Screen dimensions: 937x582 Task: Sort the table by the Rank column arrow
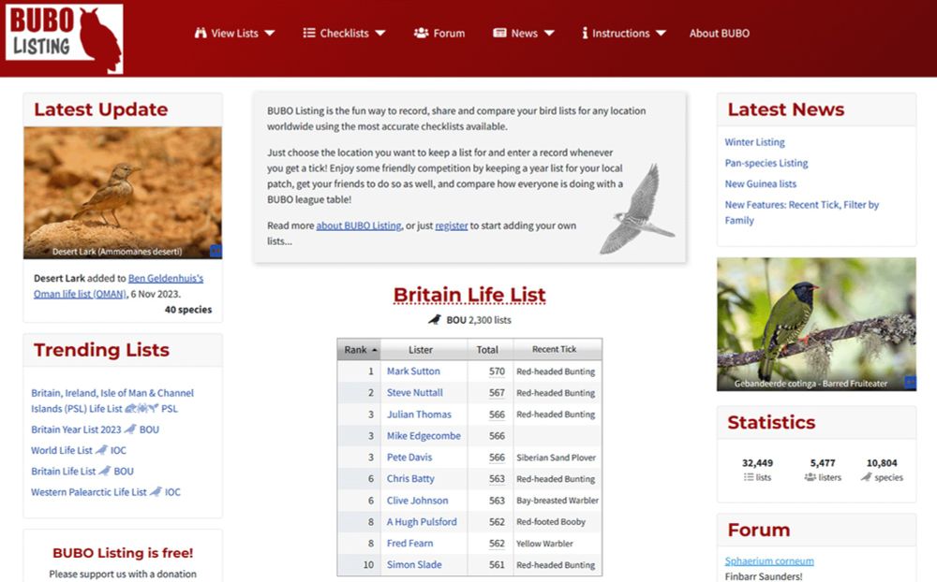375,350
